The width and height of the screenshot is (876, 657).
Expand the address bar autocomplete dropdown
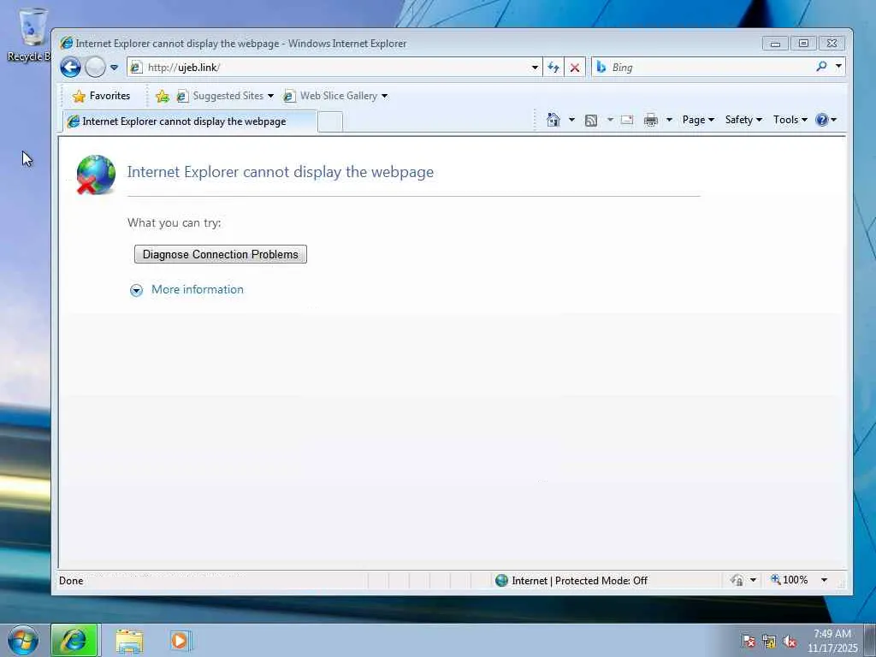pyautogui.click(x=535, y=68)
